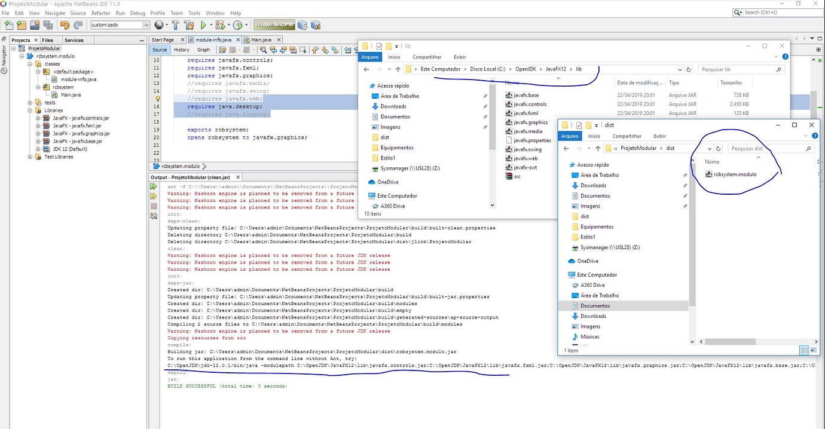Switch to the Main.java editor tab
Viewport: 825px width, 429px height.
(x=261, y=40)
